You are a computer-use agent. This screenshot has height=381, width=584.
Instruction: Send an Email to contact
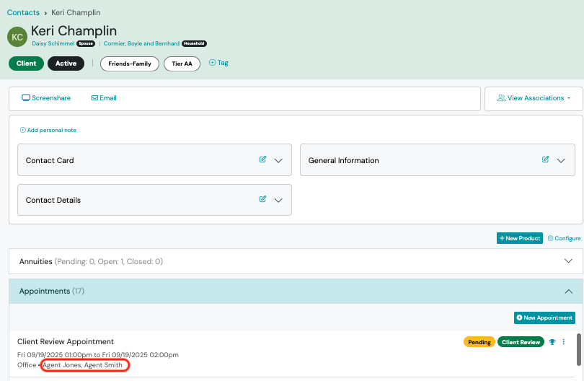(x=104, y=98)
